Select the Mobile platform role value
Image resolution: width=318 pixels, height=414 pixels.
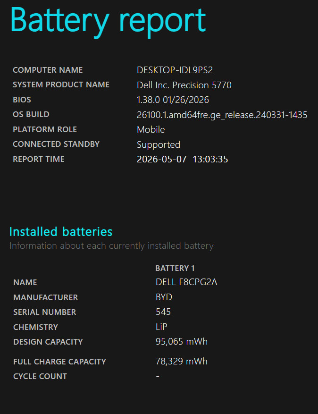151,129
